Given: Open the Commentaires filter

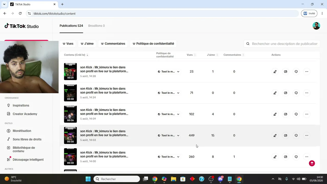Looking at the screenshot, I should tap(113, 44).
